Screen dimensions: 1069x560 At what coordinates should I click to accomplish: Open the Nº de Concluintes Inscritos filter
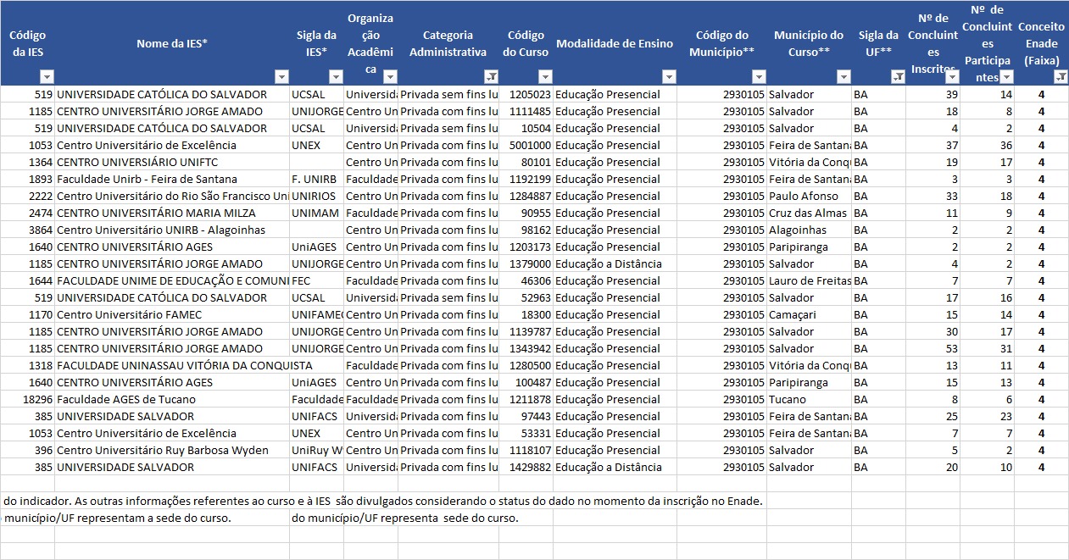pos(951,77)
